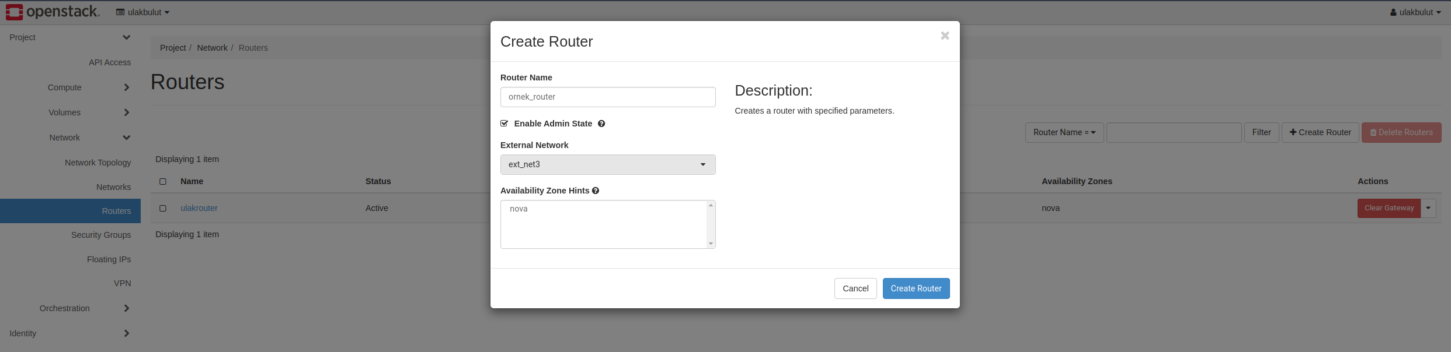Click nova availability zone cell
Image resolution: width=1451 pixels, height=352 pixels.
coord(1050,208)
